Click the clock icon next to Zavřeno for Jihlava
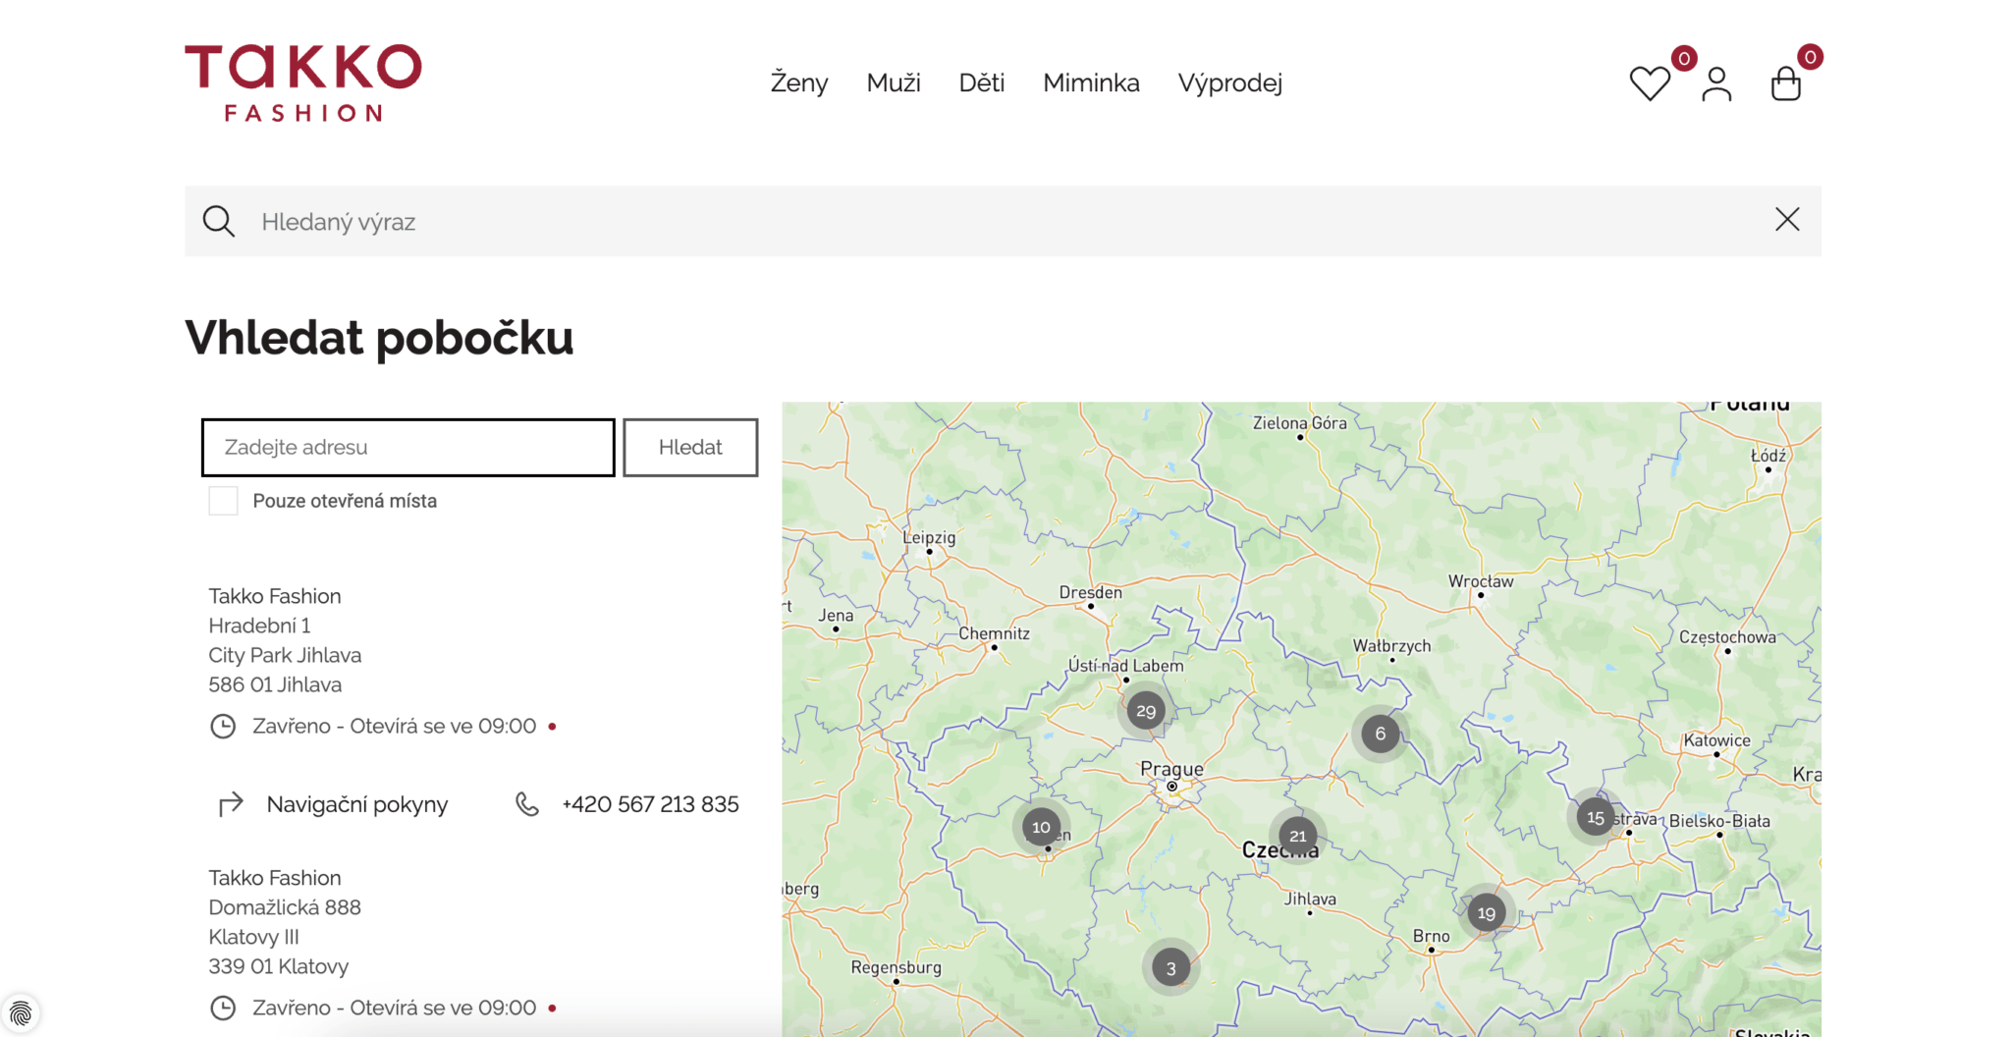2011x1037 pixels. point(224,726)
